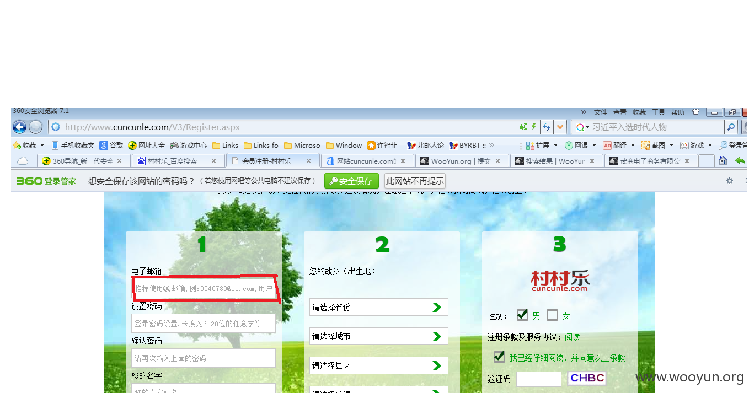Viewport: 749px width, 393px height.
Task: Click the cloud icon left of tabs
Action: point(23,161)
